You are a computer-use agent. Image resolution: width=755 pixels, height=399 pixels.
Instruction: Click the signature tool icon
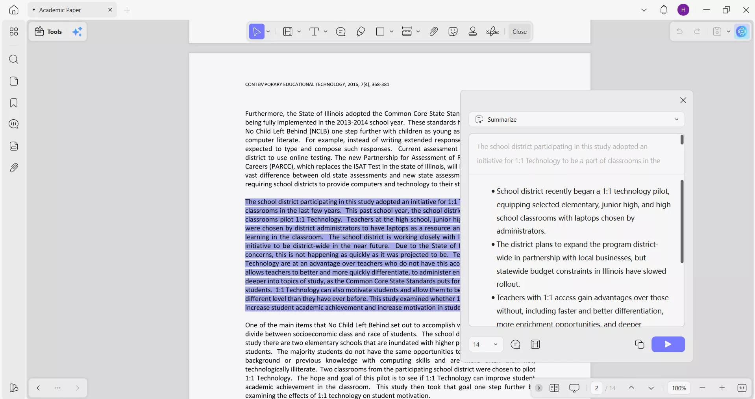tap(492, 32)
